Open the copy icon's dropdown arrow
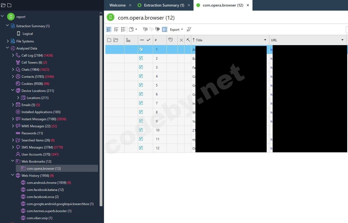Image resolution: width=348 pixels, height=223 pixels. tap(136, 29)
